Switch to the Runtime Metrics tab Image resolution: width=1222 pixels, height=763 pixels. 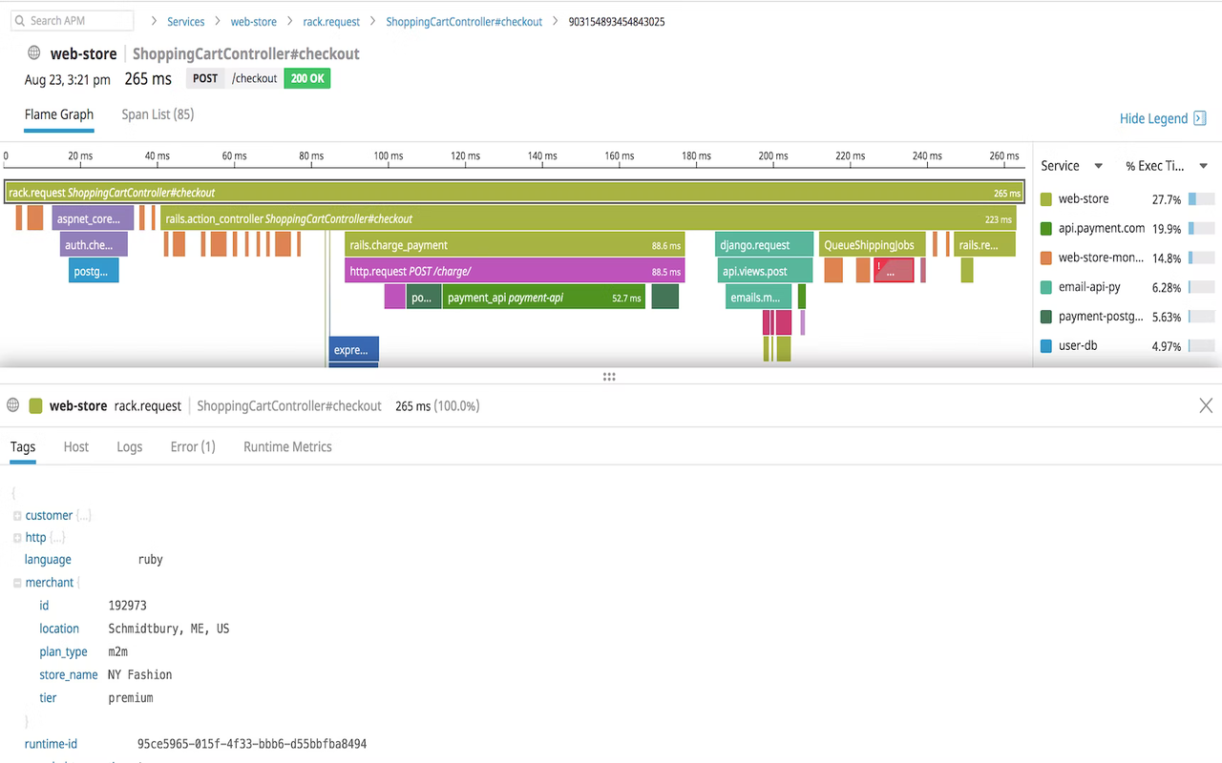[x=287, y=446]
